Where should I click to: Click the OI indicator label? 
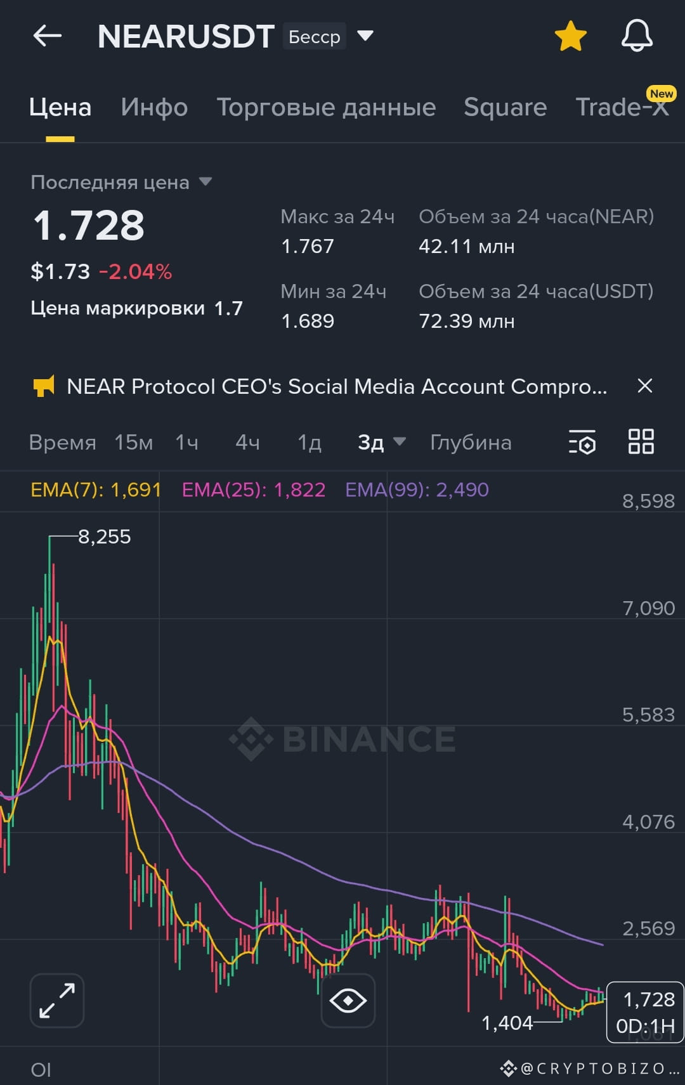click(x=41, y=1070)
